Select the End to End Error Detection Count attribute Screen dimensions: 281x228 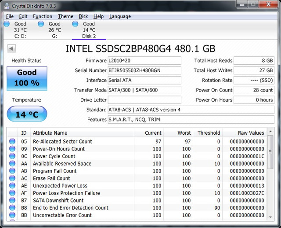[x=137, y=208]
